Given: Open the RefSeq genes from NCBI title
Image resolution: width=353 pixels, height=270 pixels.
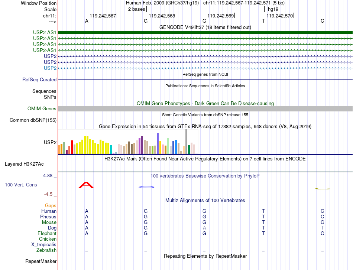Looking at the screenshot, I should (x=205, y=74).
